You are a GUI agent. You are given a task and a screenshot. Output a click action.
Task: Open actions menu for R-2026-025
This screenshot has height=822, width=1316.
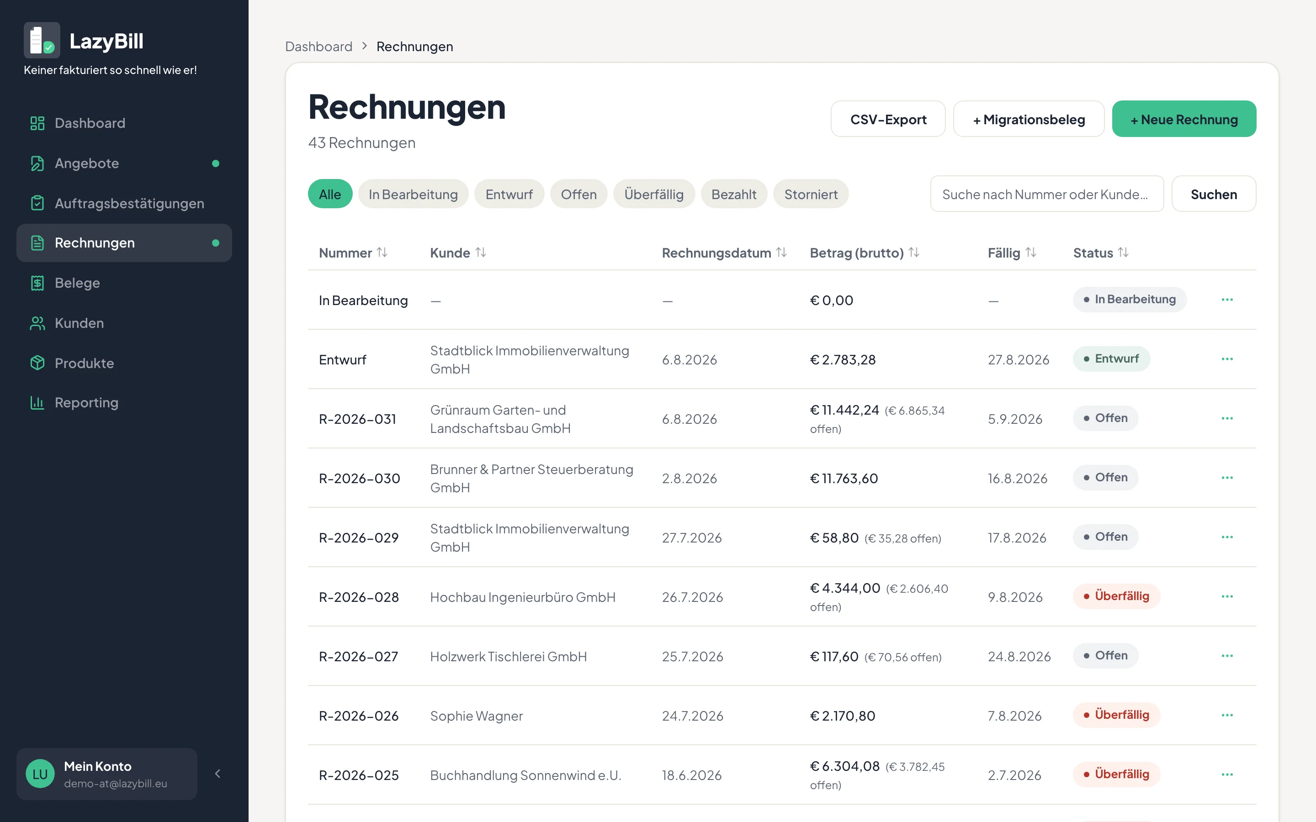pyautogui.click(x=1227, y=774)
